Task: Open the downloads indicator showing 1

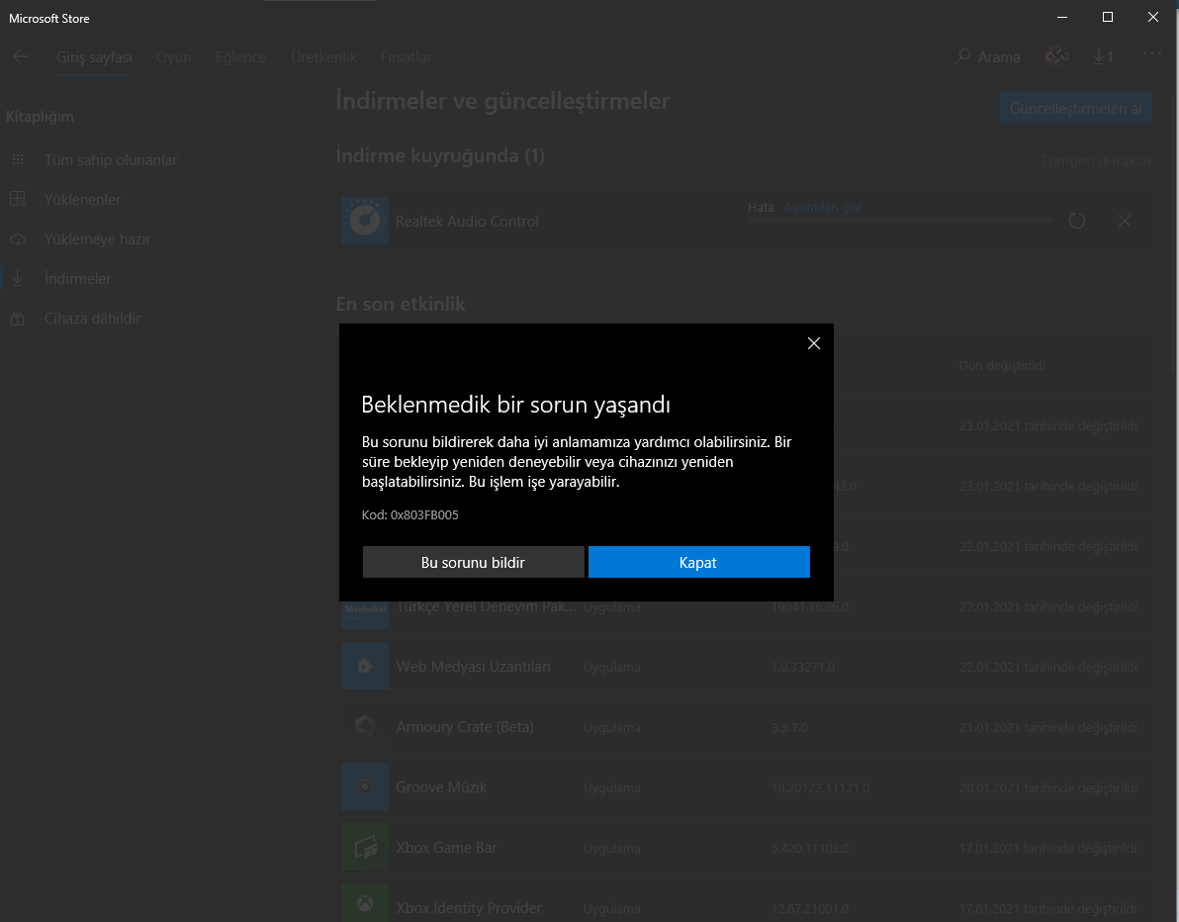Action: pos(1103,57)
